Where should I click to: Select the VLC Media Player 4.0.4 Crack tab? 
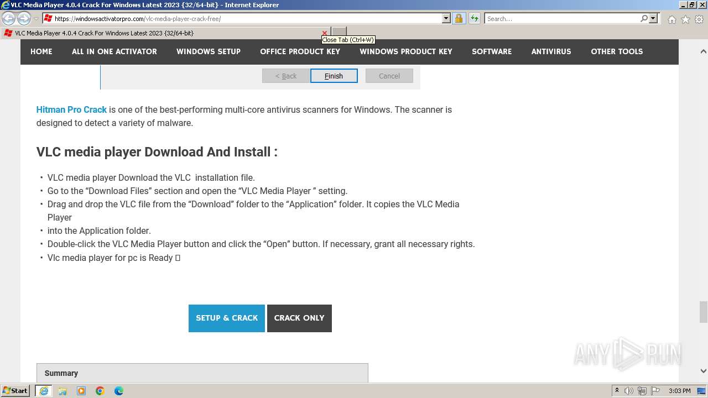pyautogui.click(x=165, y=33)
